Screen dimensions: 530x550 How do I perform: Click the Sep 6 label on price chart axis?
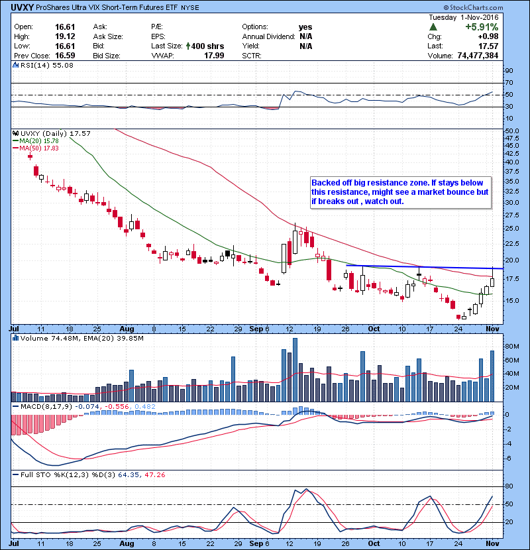coord(259,329)
